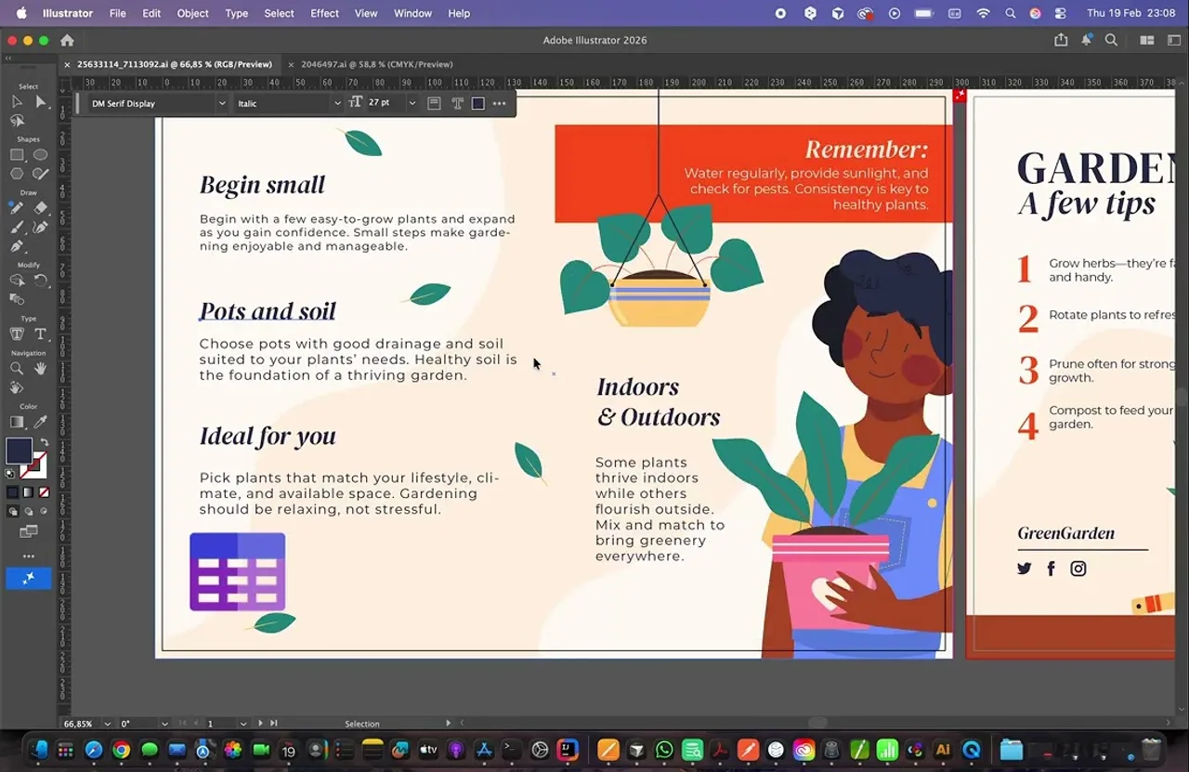Open the rotation angle dropdown
This screenshot has height=772, width=1189.
[x=164, y=724]
